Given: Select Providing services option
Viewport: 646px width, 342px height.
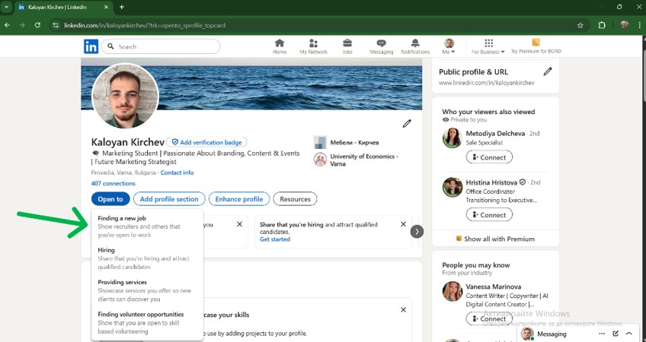Looking at the screenshot, I should [x=147, y=290].
